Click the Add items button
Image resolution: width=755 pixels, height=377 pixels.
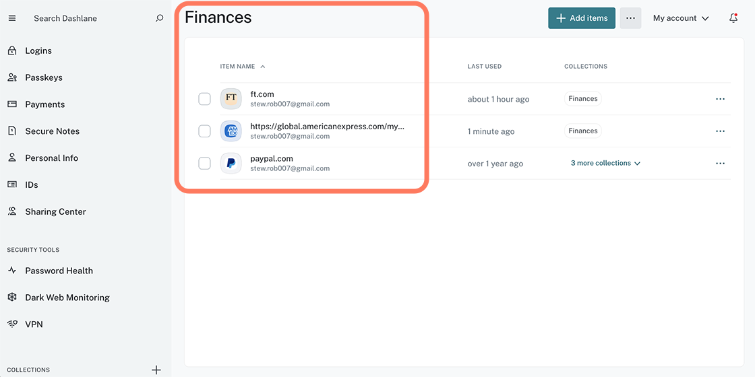pyautogui.click(x=581, y=18)
